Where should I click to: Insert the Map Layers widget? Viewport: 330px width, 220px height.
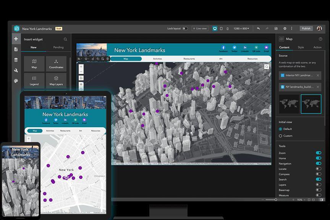[56, 80]
